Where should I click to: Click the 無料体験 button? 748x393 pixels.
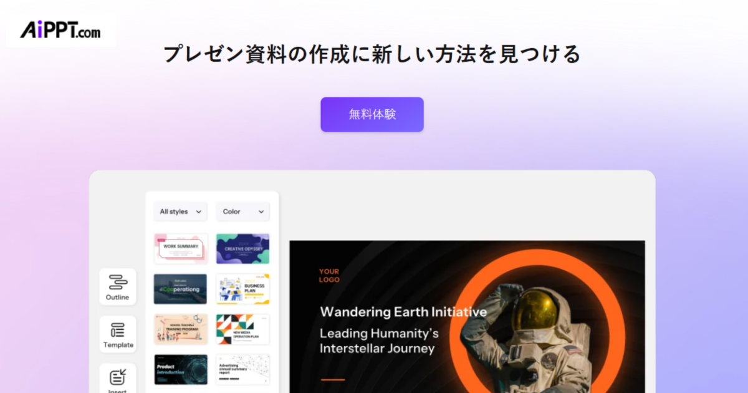[372, 114]
